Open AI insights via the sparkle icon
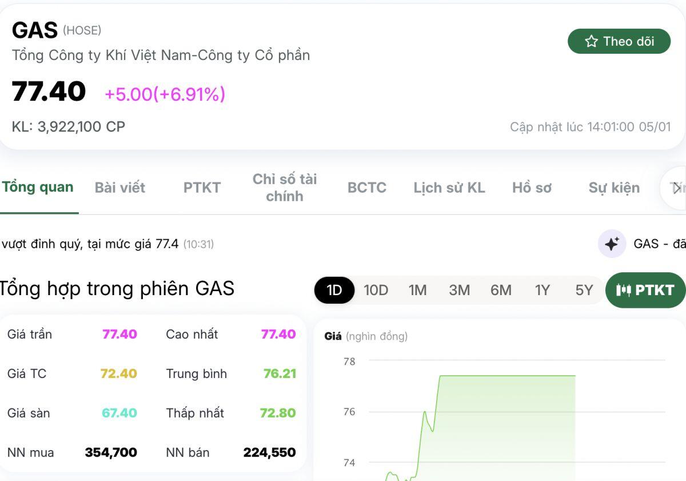 [611, 244]
